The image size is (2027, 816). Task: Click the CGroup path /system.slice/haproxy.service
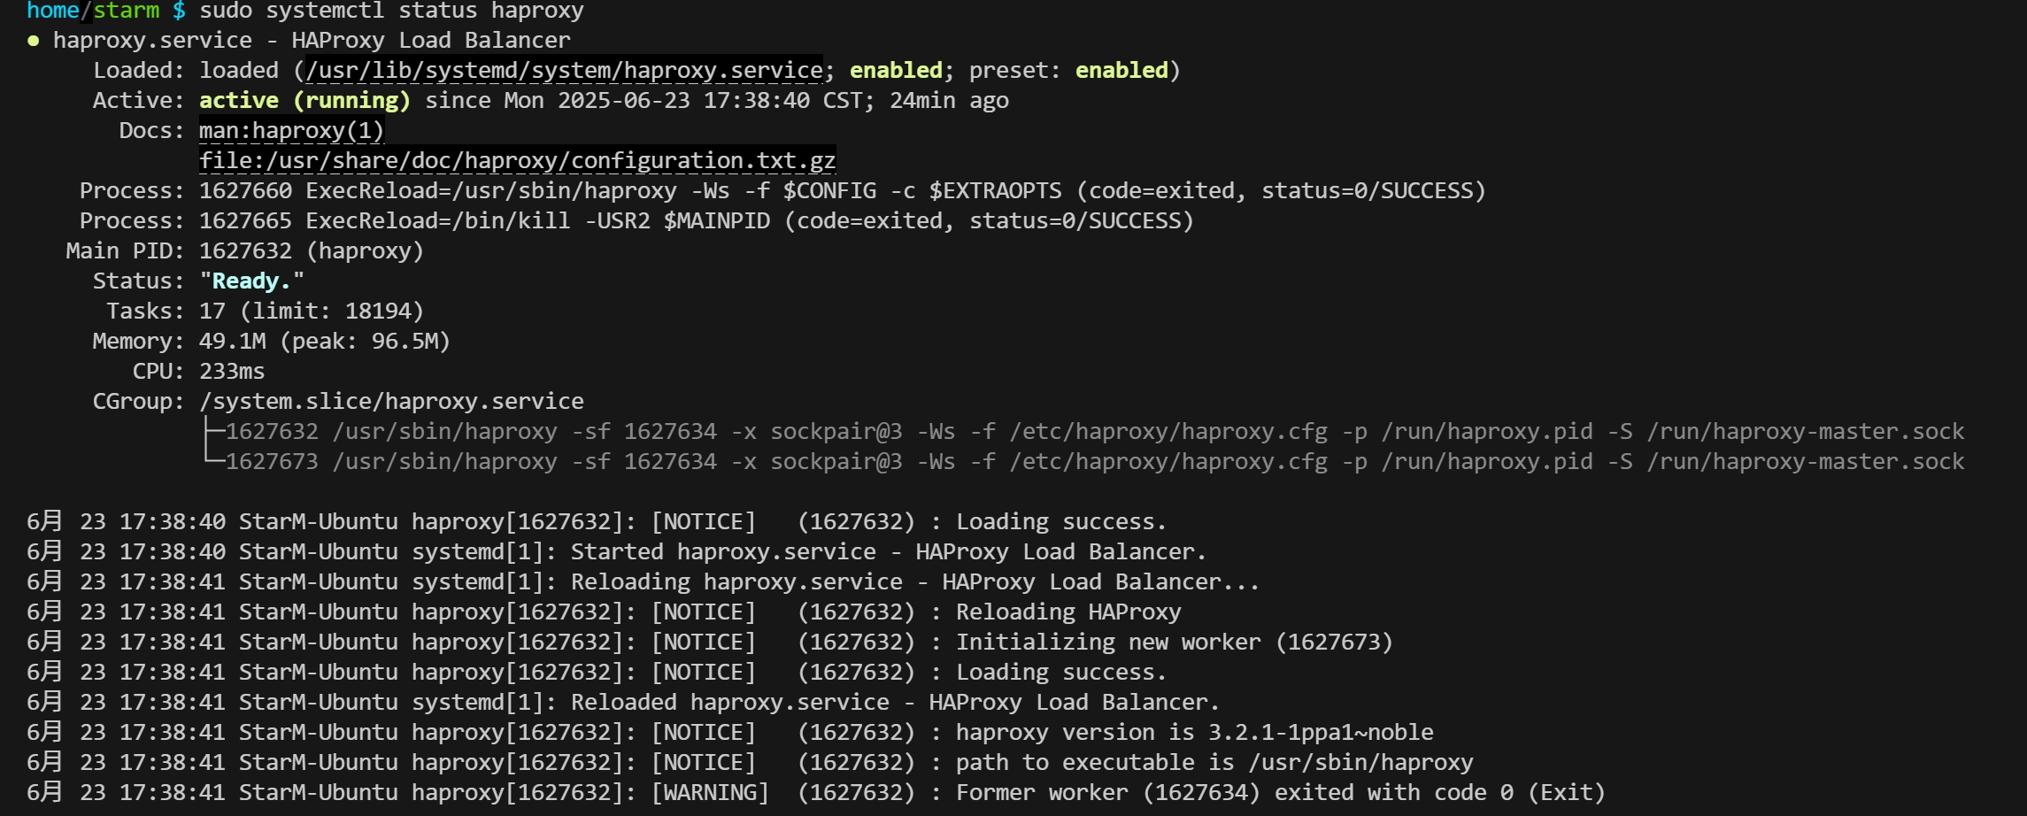(391, 401)
